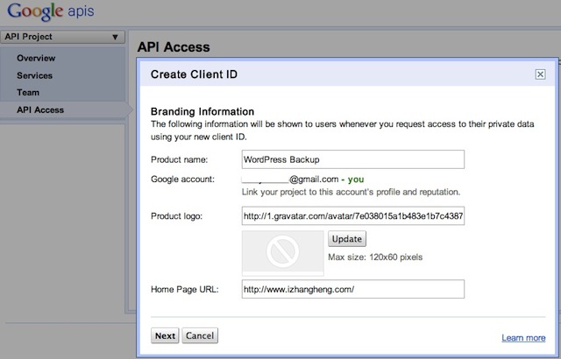
Task: Click the Google account gmail address
Action: [x=290, y=179]
